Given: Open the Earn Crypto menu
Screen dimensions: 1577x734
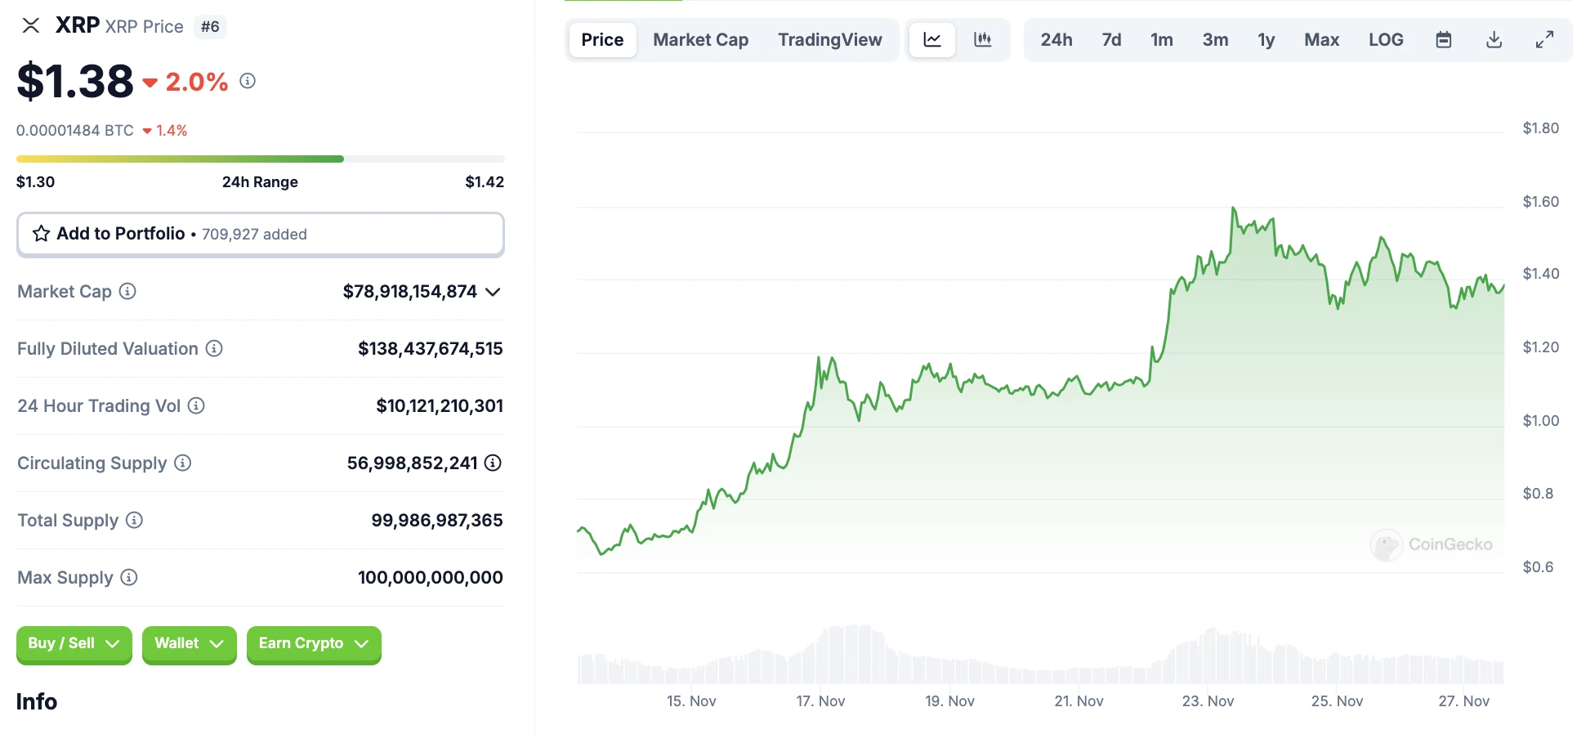Looking at the screenshot, I should click(313, 643).
